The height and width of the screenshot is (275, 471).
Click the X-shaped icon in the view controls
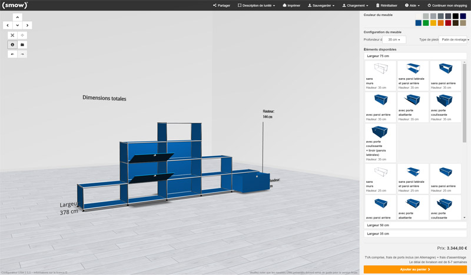point(12,35)
